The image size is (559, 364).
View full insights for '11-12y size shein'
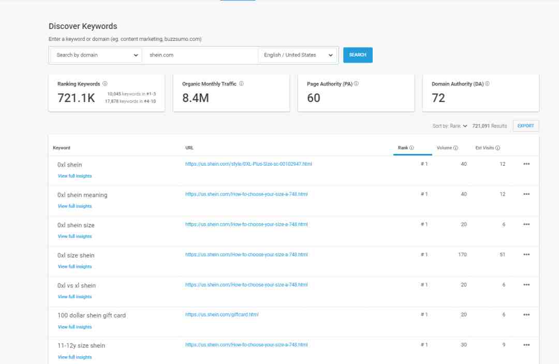point(75,357)
